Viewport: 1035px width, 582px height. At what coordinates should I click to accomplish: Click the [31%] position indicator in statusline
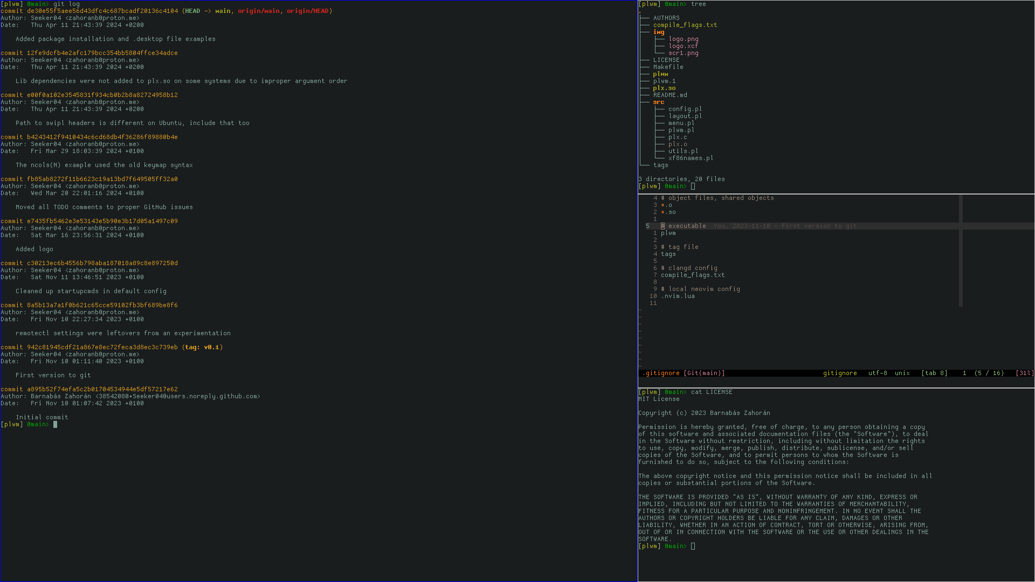pos(1024,373)
